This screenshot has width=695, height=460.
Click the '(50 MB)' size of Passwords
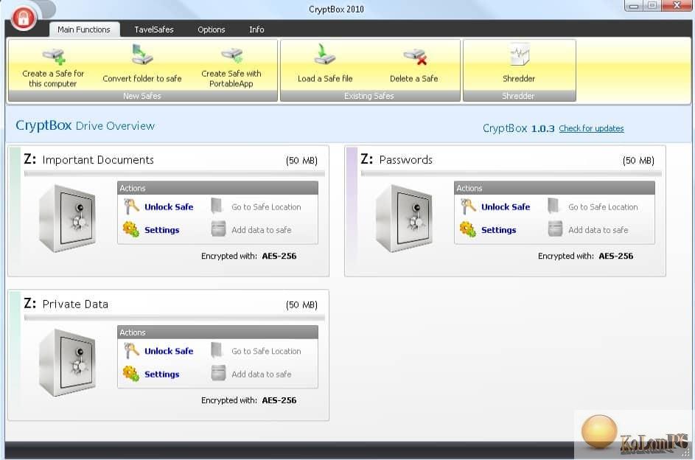[638, 161]
